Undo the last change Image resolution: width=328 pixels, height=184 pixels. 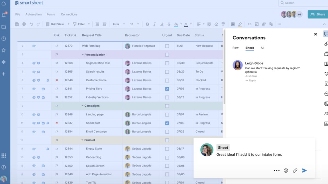31,24
